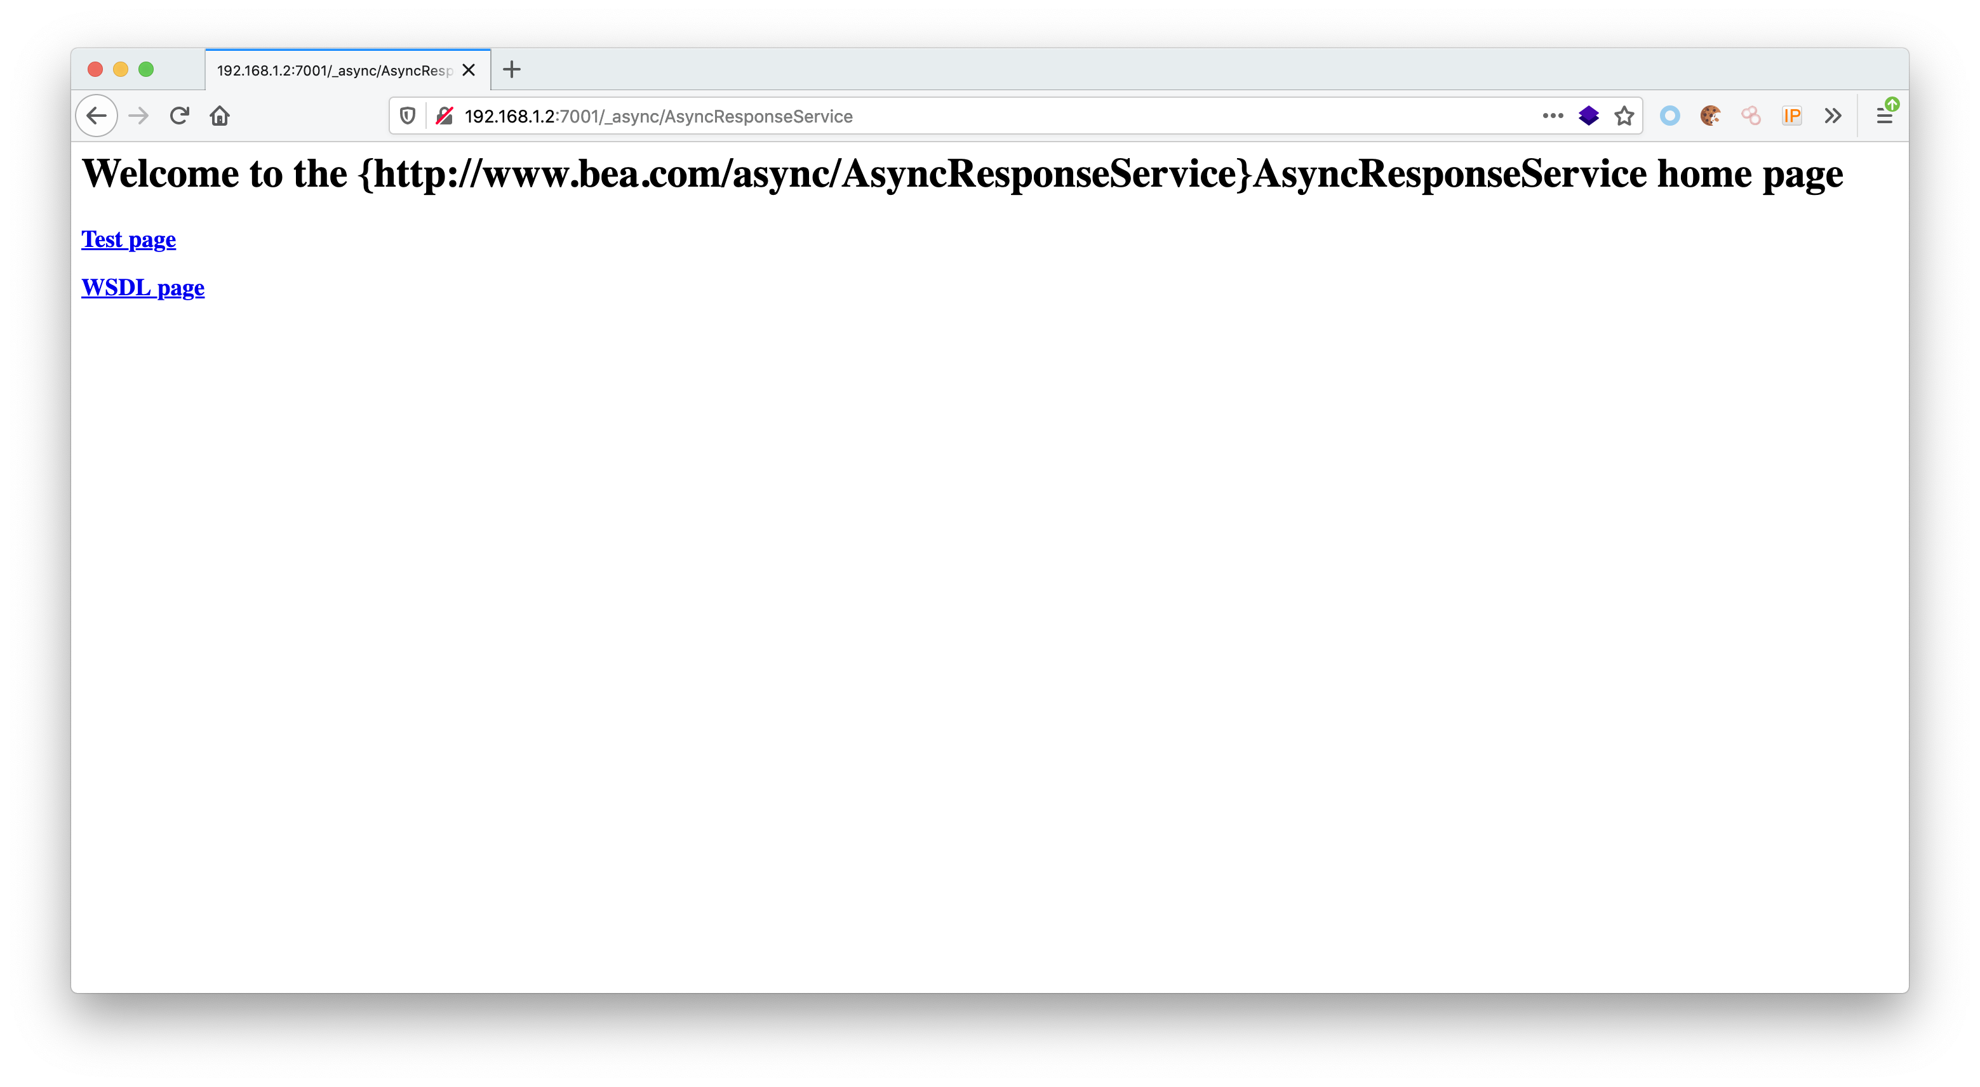Open the pink circles extension icon
The height and width of the screenshot is (1087, 1980).
coord(1751,116)
